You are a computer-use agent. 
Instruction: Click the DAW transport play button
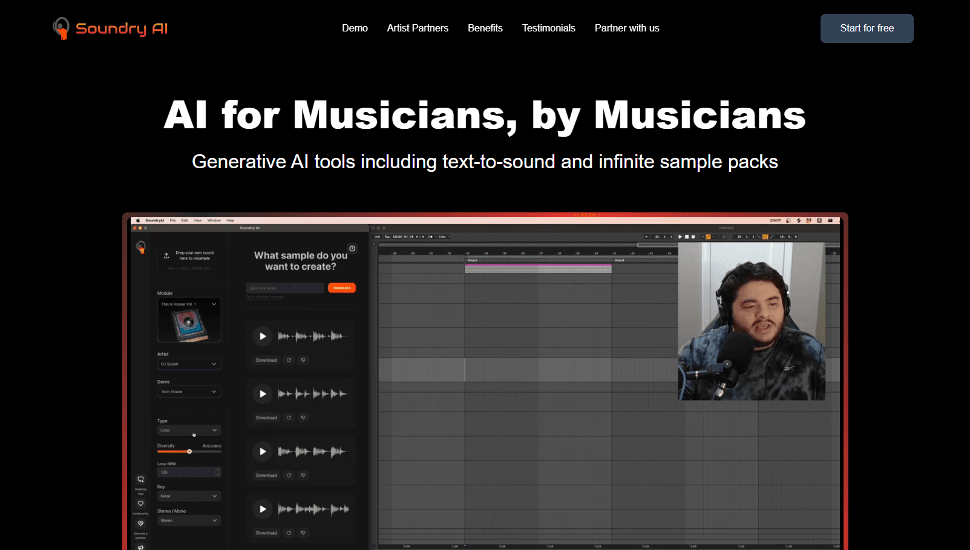680,237
